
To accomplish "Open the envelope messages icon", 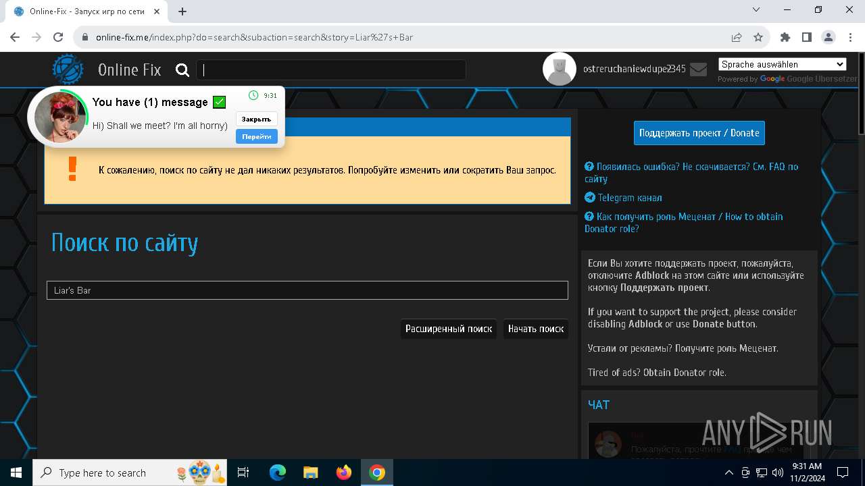I will point(699,70).
